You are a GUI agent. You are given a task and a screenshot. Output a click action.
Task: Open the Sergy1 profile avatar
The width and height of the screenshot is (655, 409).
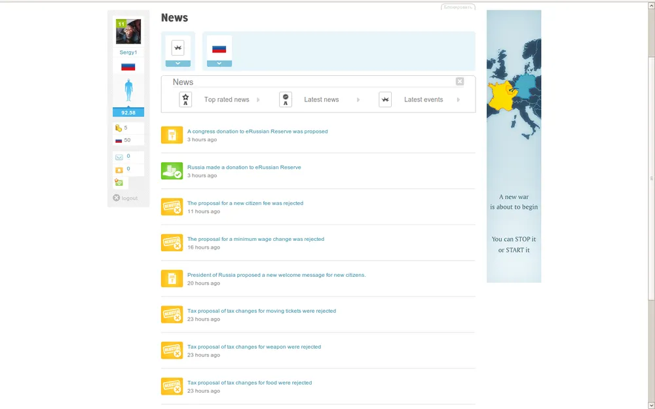tap(128, 31)
